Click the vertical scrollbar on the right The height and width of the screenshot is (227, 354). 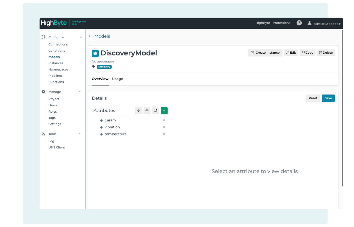point(342,108)
